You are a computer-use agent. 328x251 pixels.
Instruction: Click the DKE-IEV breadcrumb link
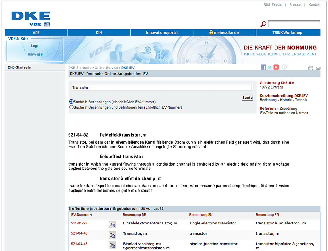(128, 68)
